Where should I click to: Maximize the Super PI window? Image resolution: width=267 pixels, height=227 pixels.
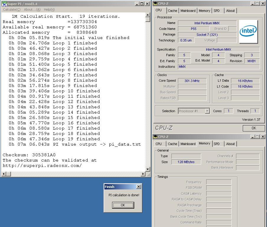tap(142, 4)
